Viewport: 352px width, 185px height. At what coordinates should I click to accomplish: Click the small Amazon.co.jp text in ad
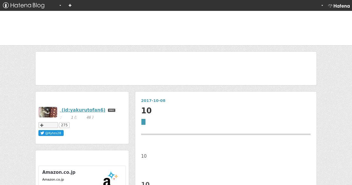(53, 179)
